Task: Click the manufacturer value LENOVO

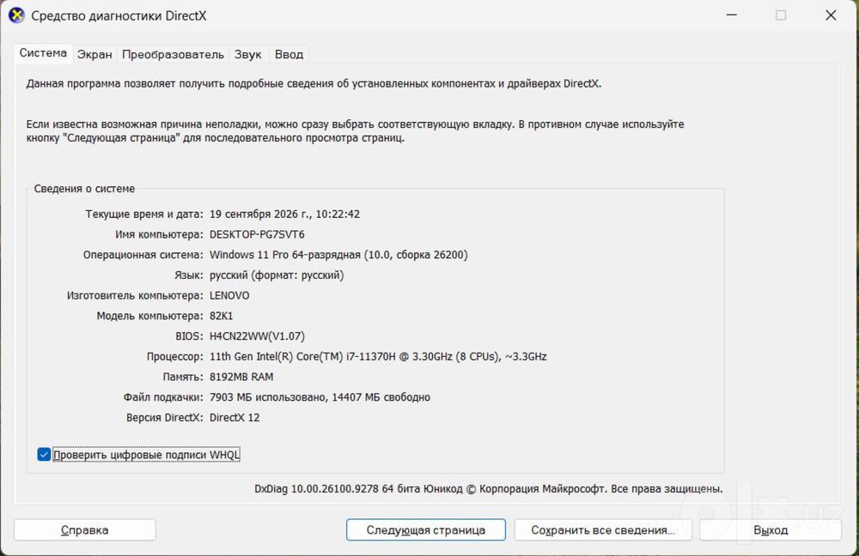Action: pyautogui.click(x=229, y=295)
